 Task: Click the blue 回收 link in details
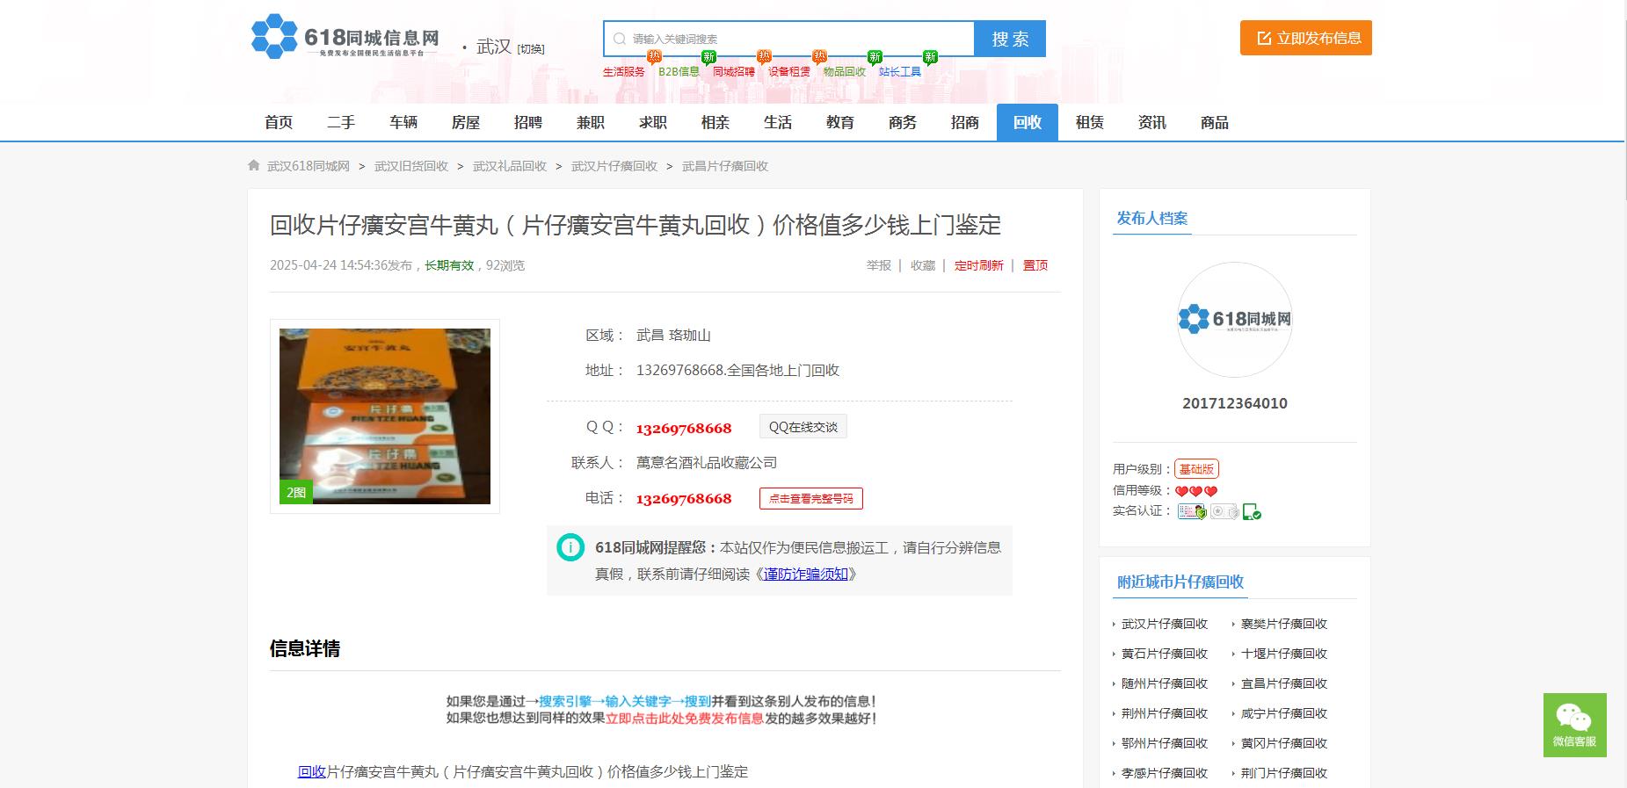point(312,771)
